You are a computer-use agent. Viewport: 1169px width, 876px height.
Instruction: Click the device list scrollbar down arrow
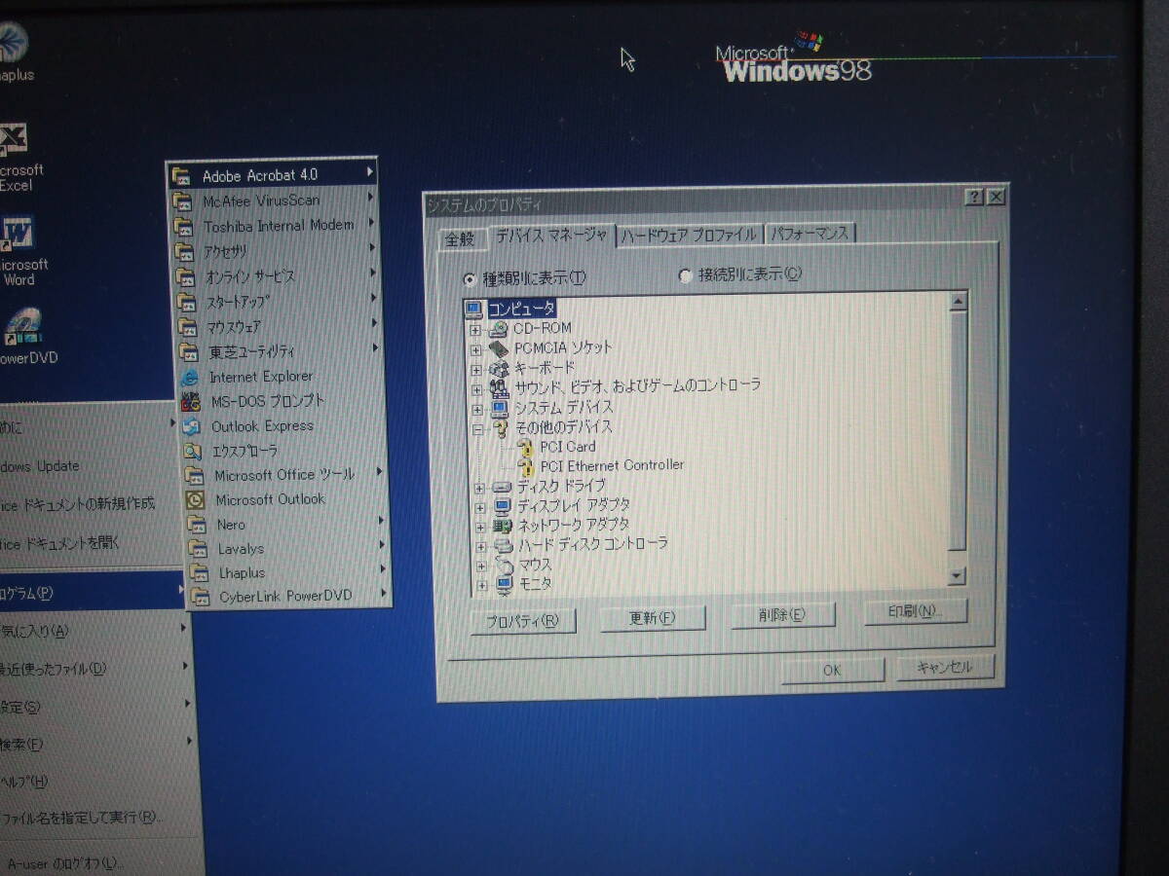pos(957,576)
